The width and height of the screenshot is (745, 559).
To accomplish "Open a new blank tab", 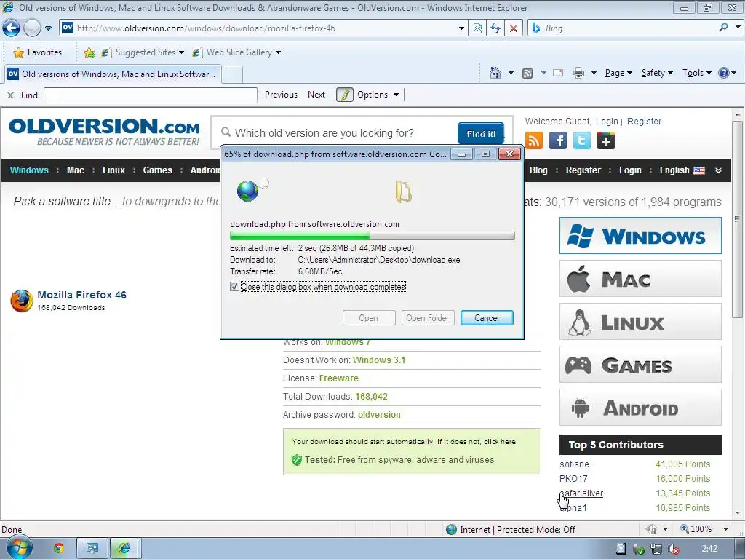I will click(x=232, y=75).
